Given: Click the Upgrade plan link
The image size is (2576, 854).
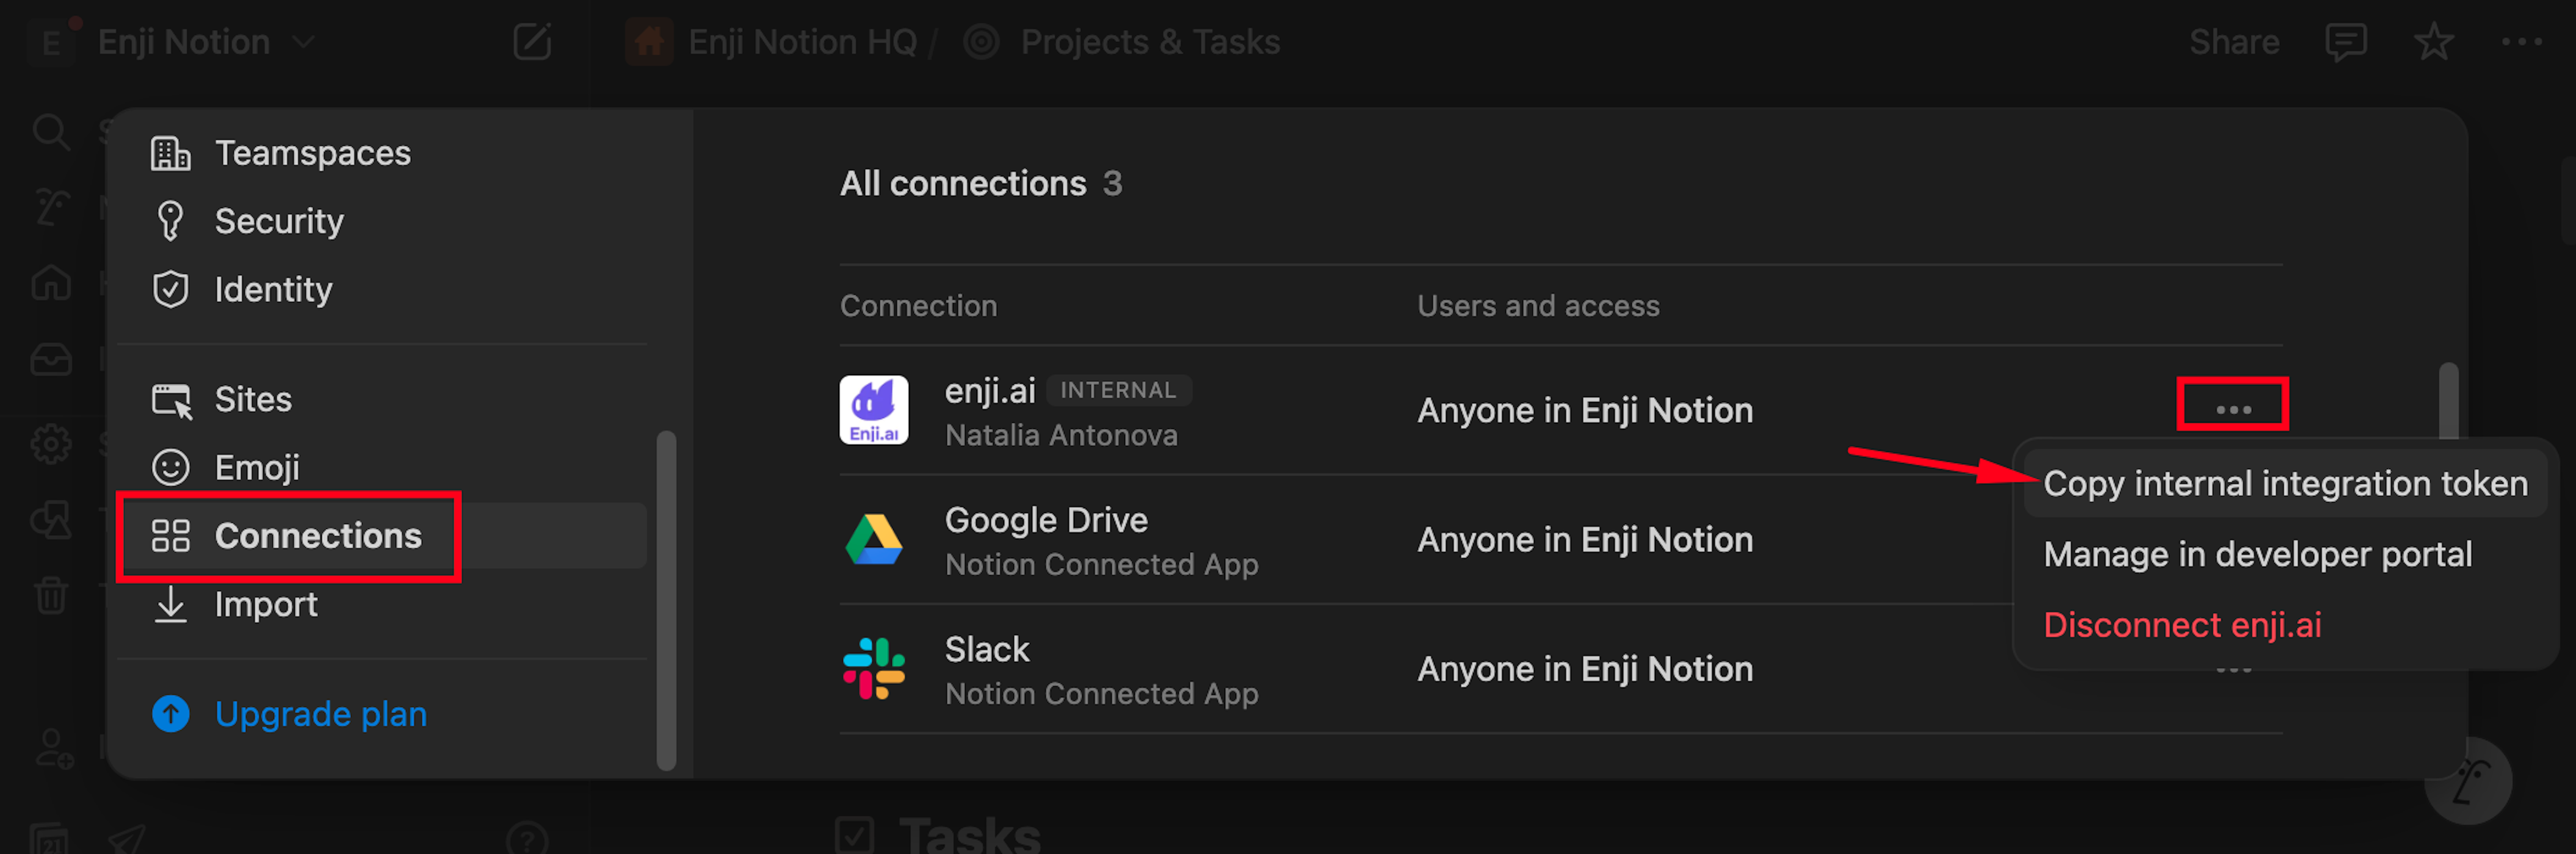Looking at the screenshot, I should pos(320,714).
